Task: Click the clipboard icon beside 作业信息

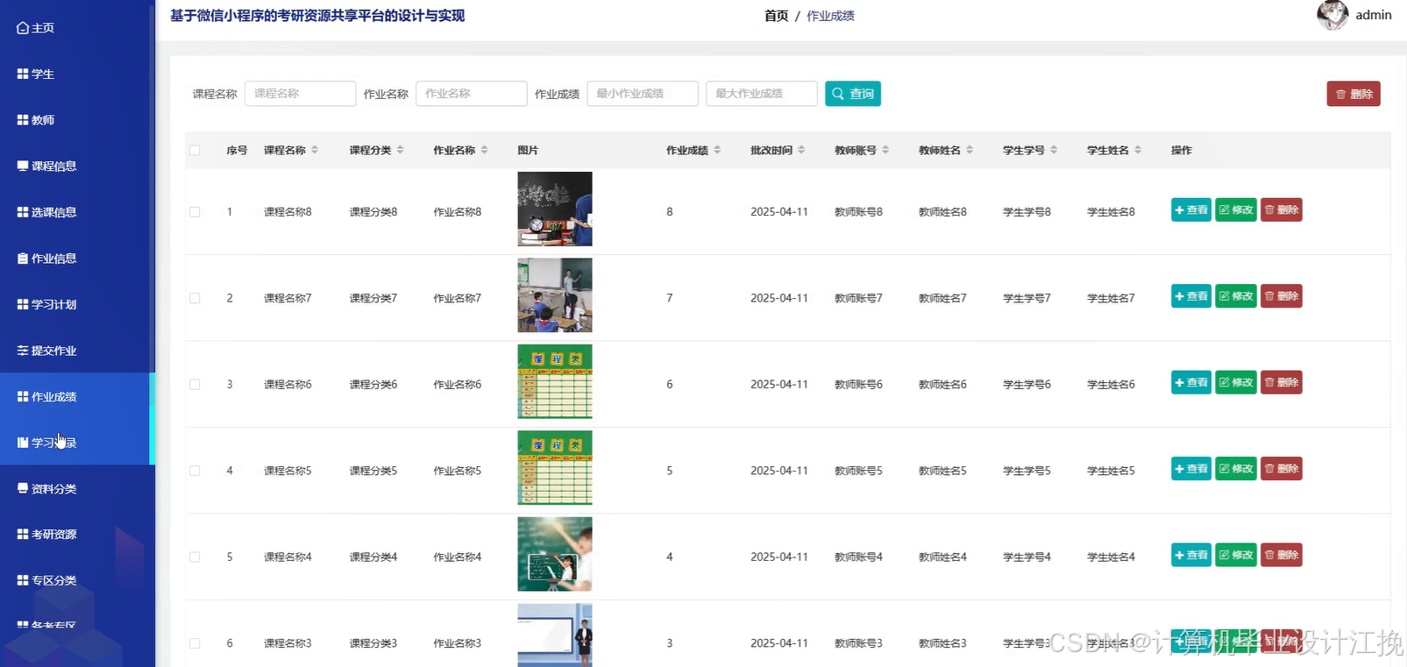Action: [x=23, y=259]
